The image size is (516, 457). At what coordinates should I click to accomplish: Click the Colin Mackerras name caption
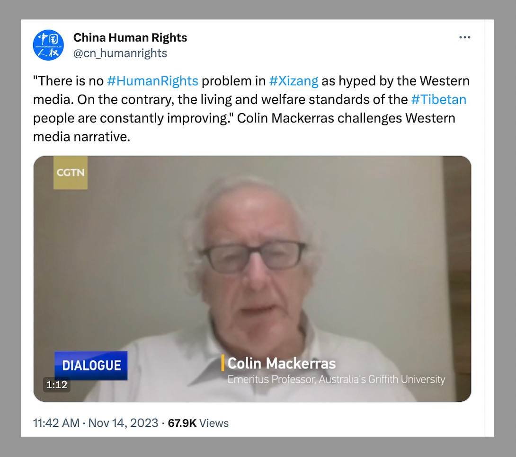tap(282, 363)
